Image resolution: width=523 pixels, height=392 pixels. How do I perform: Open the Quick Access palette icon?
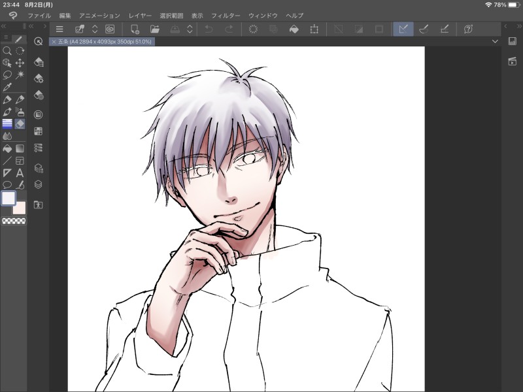(39, 41)
